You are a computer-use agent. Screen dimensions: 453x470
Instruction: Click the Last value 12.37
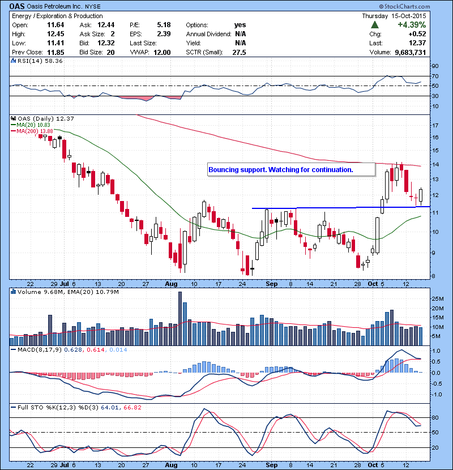417,43
